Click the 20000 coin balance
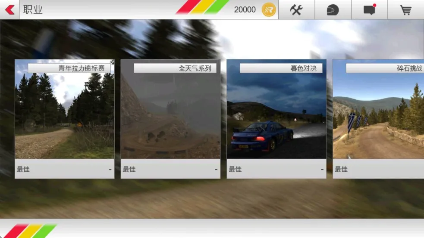424x238 pixels. click(x=245, y=9)
